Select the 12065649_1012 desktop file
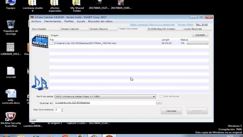Viewport: 243px width, 137px height. [x=11, y=49]
